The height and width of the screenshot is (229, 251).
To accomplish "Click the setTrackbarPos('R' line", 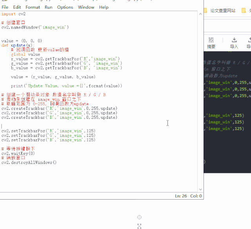I will coord(48,131).
